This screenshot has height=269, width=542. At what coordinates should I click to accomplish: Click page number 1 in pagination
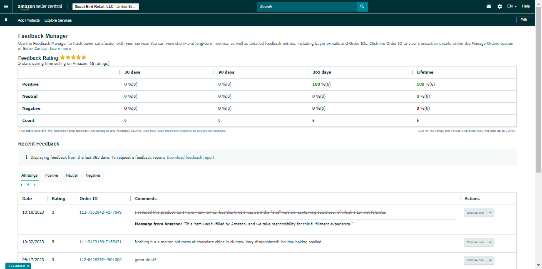pos(28,185)
